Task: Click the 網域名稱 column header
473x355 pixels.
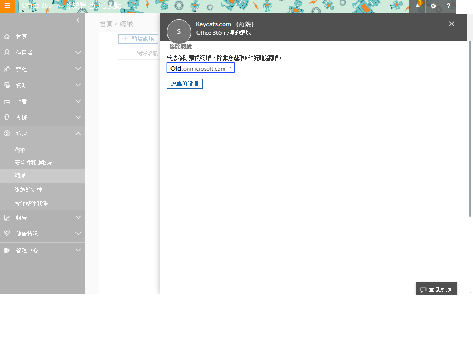Action: click(147, 54)
